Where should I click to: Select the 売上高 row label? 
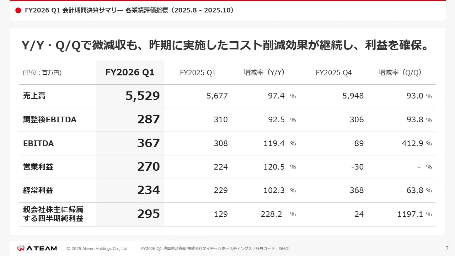pos(34,96)
